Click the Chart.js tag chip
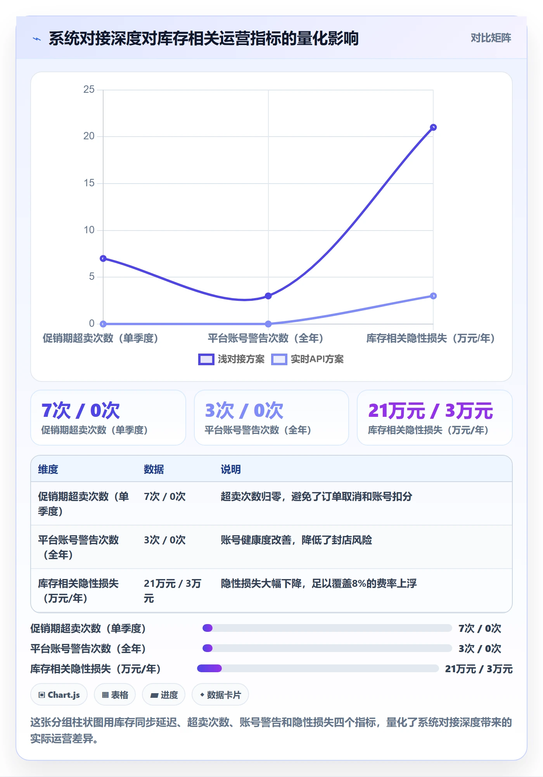 pos(59,695)
